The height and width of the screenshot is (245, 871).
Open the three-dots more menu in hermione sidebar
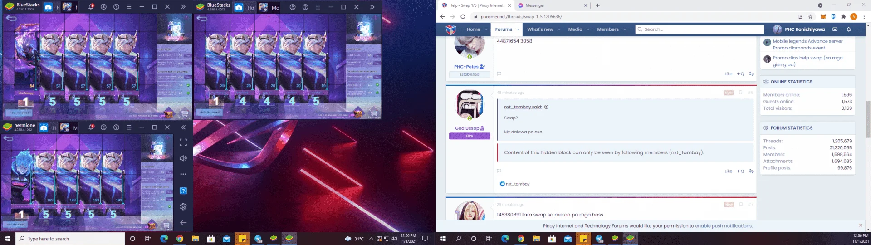(183, 174)
